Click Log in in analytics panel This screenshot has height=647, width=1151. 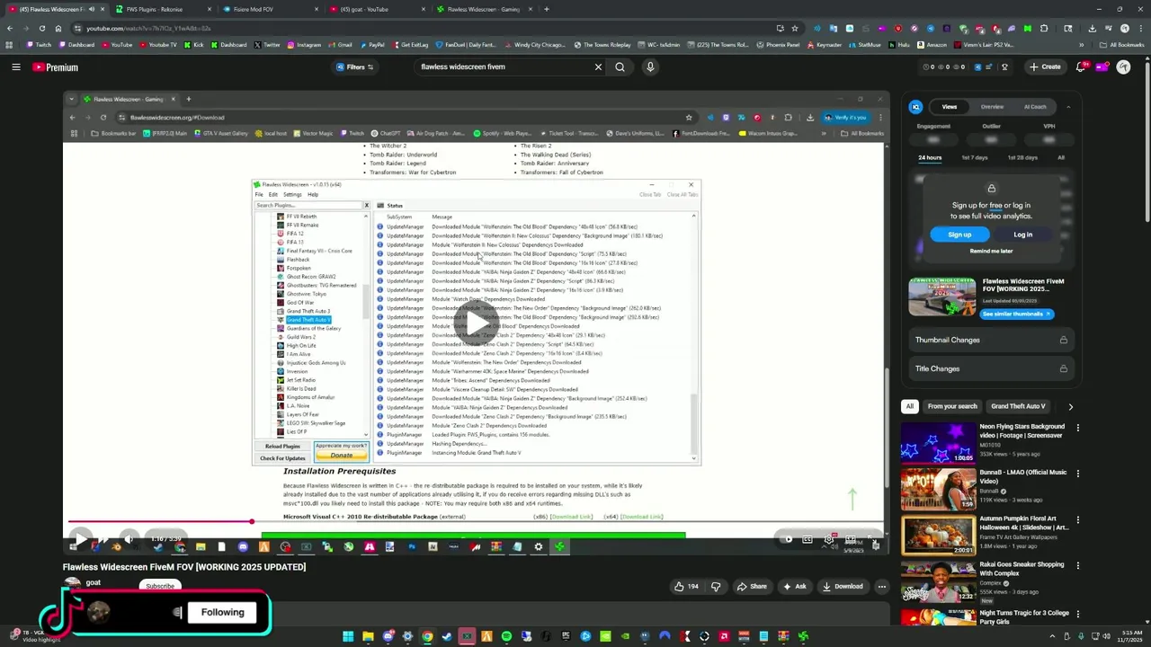1023,235
